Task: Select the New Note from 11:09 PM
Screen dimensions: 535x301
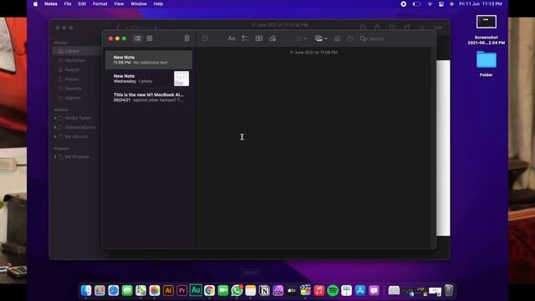Action: [149, 59]
